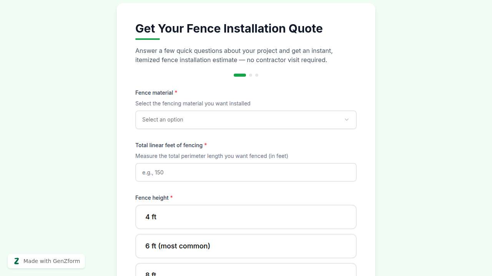Click the second progress step dot
The image size is (492, 276).
tap(251, 75)
